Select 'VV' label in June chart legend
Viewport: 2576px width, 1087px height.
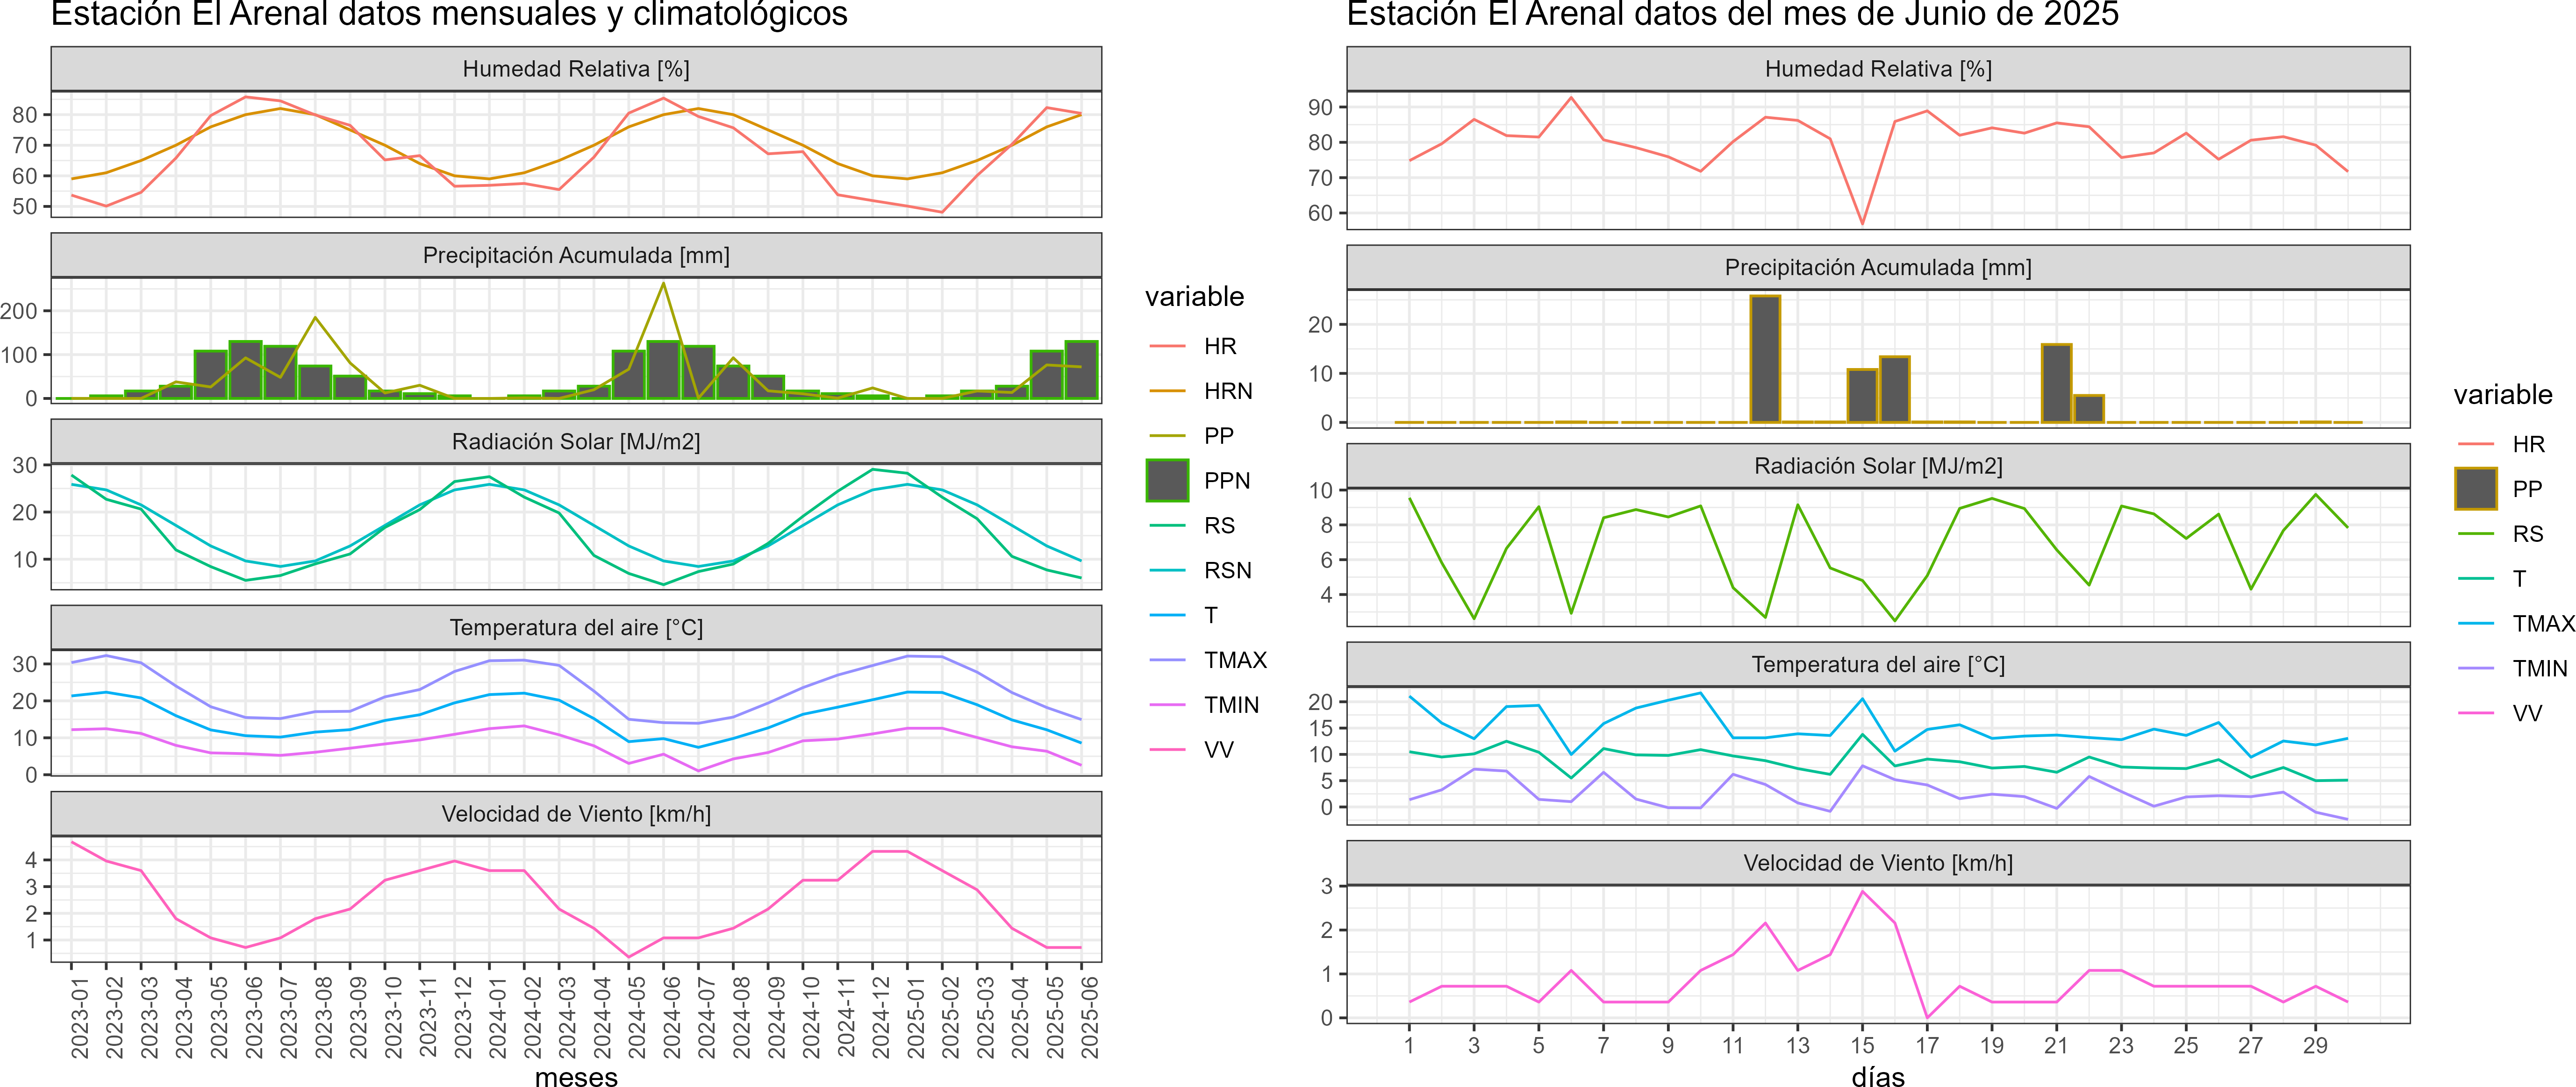[x=2527, y=713]
